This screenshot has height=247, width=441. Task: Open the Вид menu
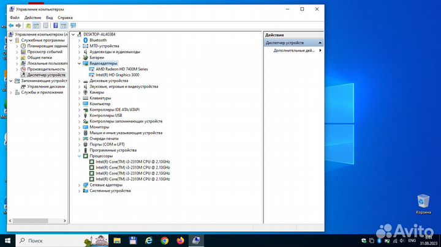[50, 17]
